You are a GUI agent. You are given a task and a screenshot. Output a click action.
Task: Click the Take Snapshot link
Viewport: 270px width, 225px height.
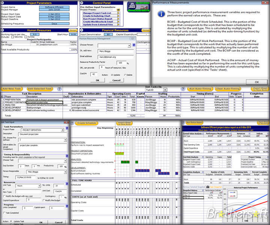pos(216,187)
